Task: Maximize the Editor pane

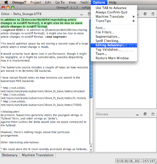Action: pos(89,14)
